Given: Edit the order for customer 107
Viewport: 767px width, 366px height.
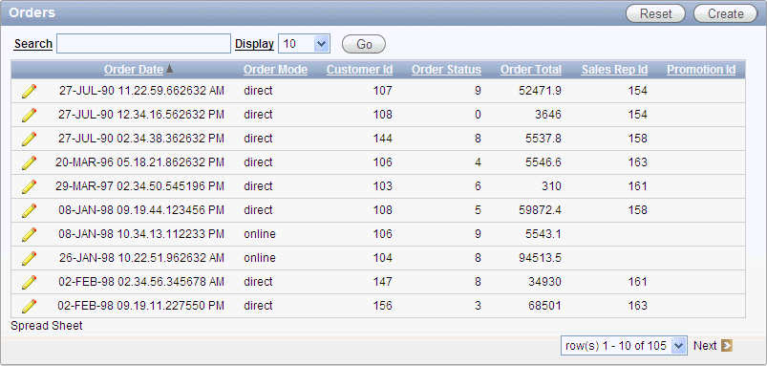Looking at the screenshot, I should (29, 91).
